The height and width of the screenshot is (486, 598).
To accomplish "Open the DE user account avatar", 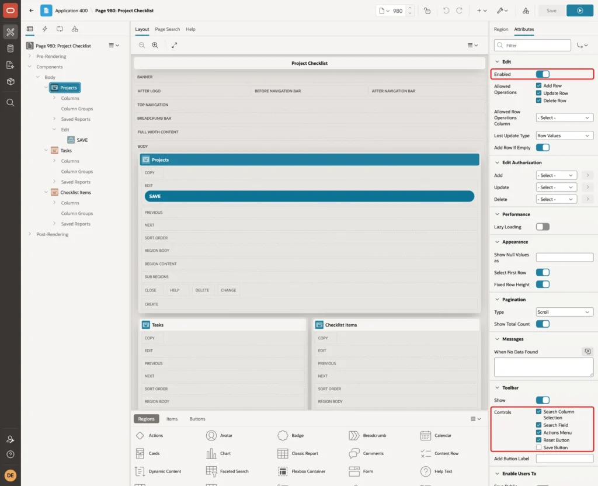I will 11,475.
